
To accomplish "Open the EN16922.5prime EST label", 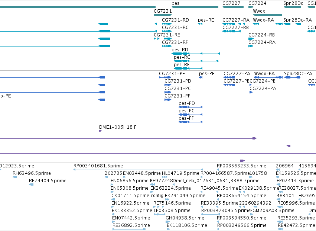I will (130, 203).
